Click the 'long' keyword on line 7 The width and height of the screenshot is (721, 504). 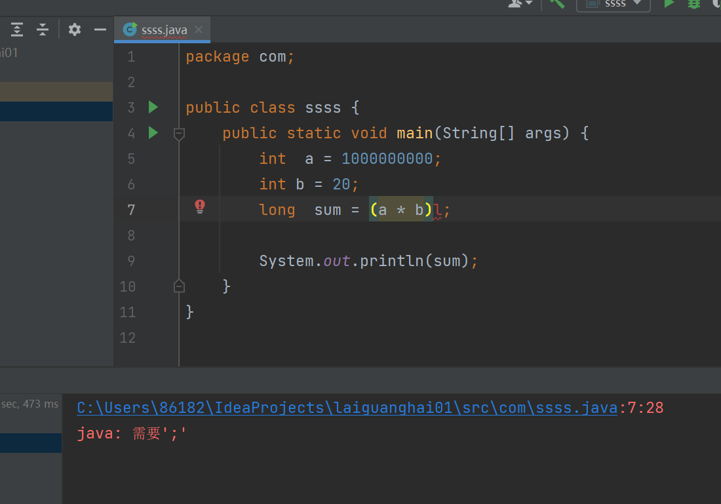tap(277, 210)
